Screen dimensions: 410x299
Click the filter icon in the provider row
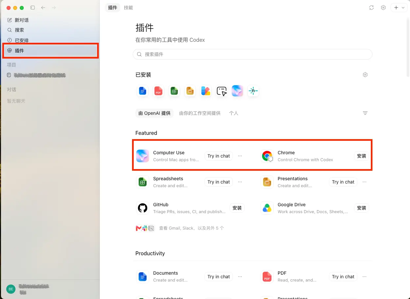tap(365, 113)
